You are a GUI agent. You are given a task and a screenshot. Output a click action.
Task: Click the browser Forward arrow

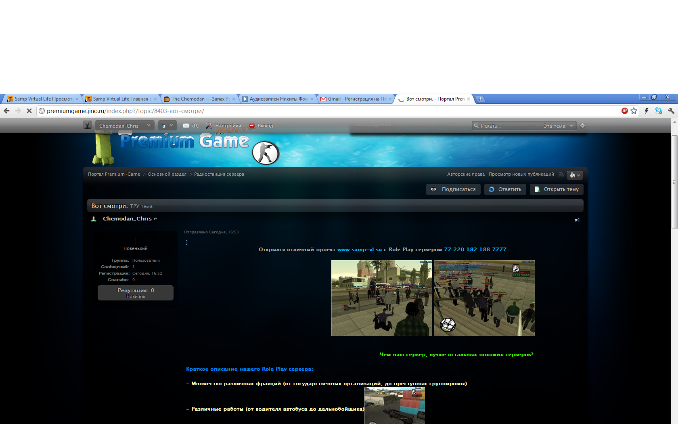(x=18, y=111)
